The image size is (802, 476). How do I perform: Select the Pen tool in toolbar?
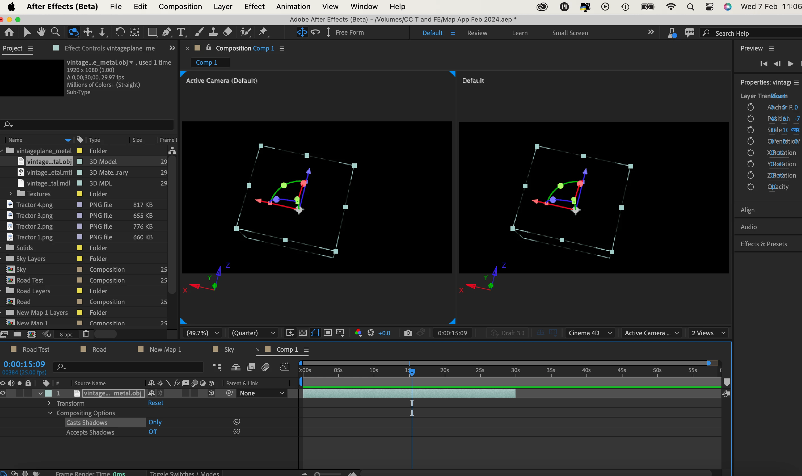click(x=166, y=32)
